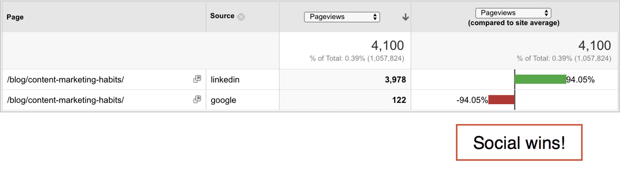Click the red -94.05% comparison bar
Image resolution: width=620 pixels, height=171 pixels.
coord(501,100)
